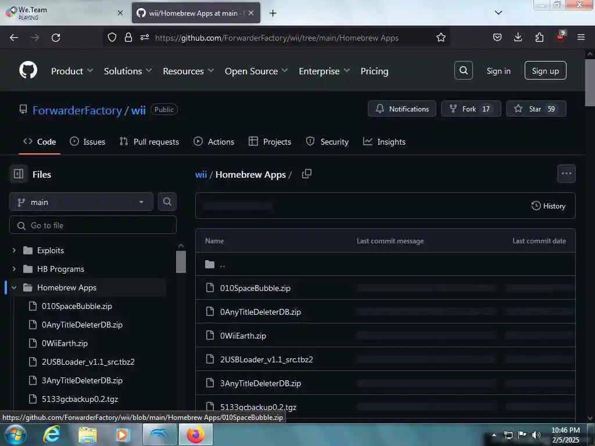Click the file tree scrollbar thumb

(181, 262)
